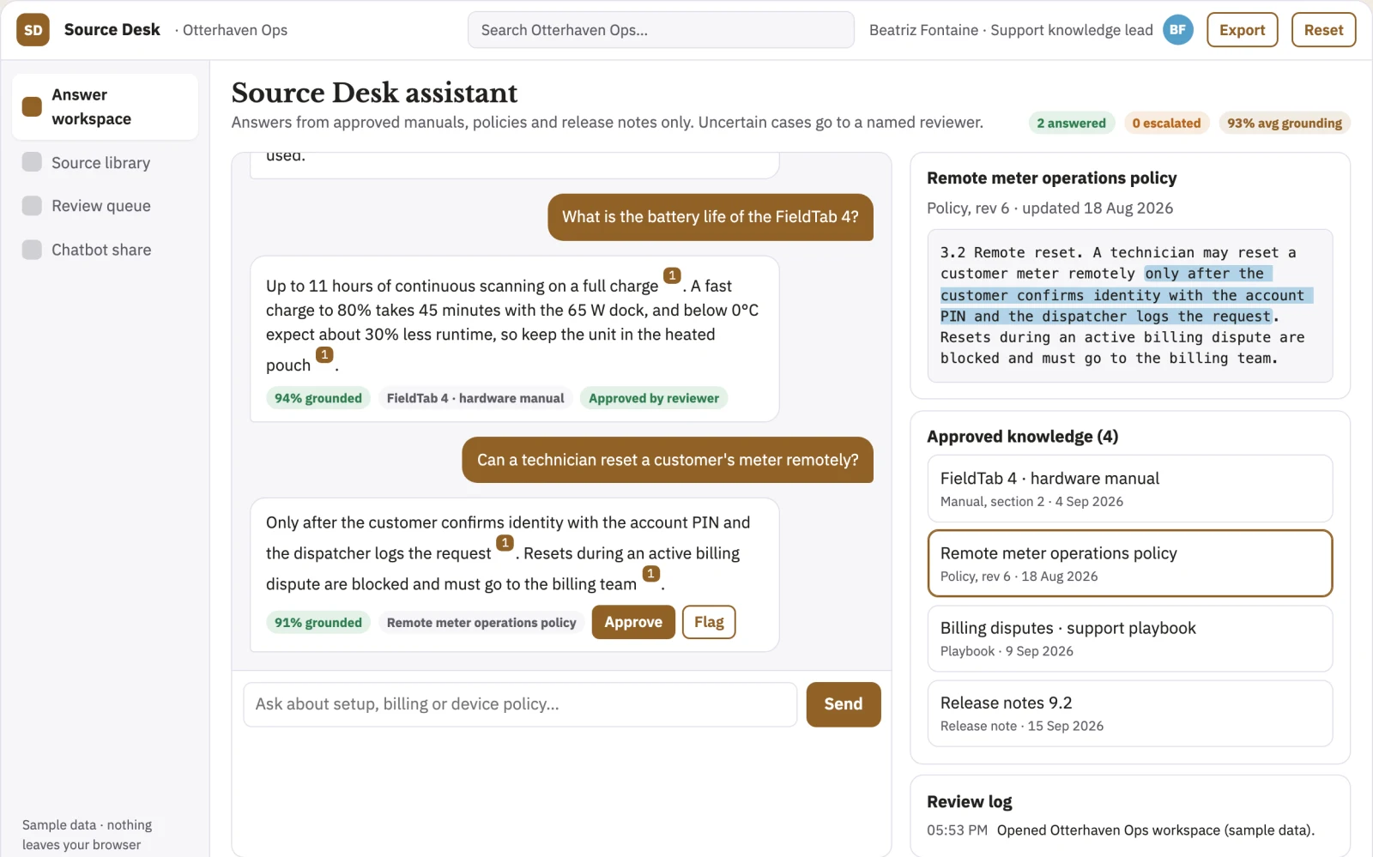Click the '94% grounded' badge
The height and width of the screenshot is (857, 1373).
tap(318, 398)
